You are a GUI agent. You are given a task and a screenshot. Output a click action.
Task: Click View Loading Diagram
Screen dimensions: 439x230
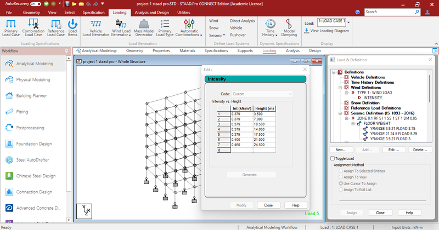(327, 31)
